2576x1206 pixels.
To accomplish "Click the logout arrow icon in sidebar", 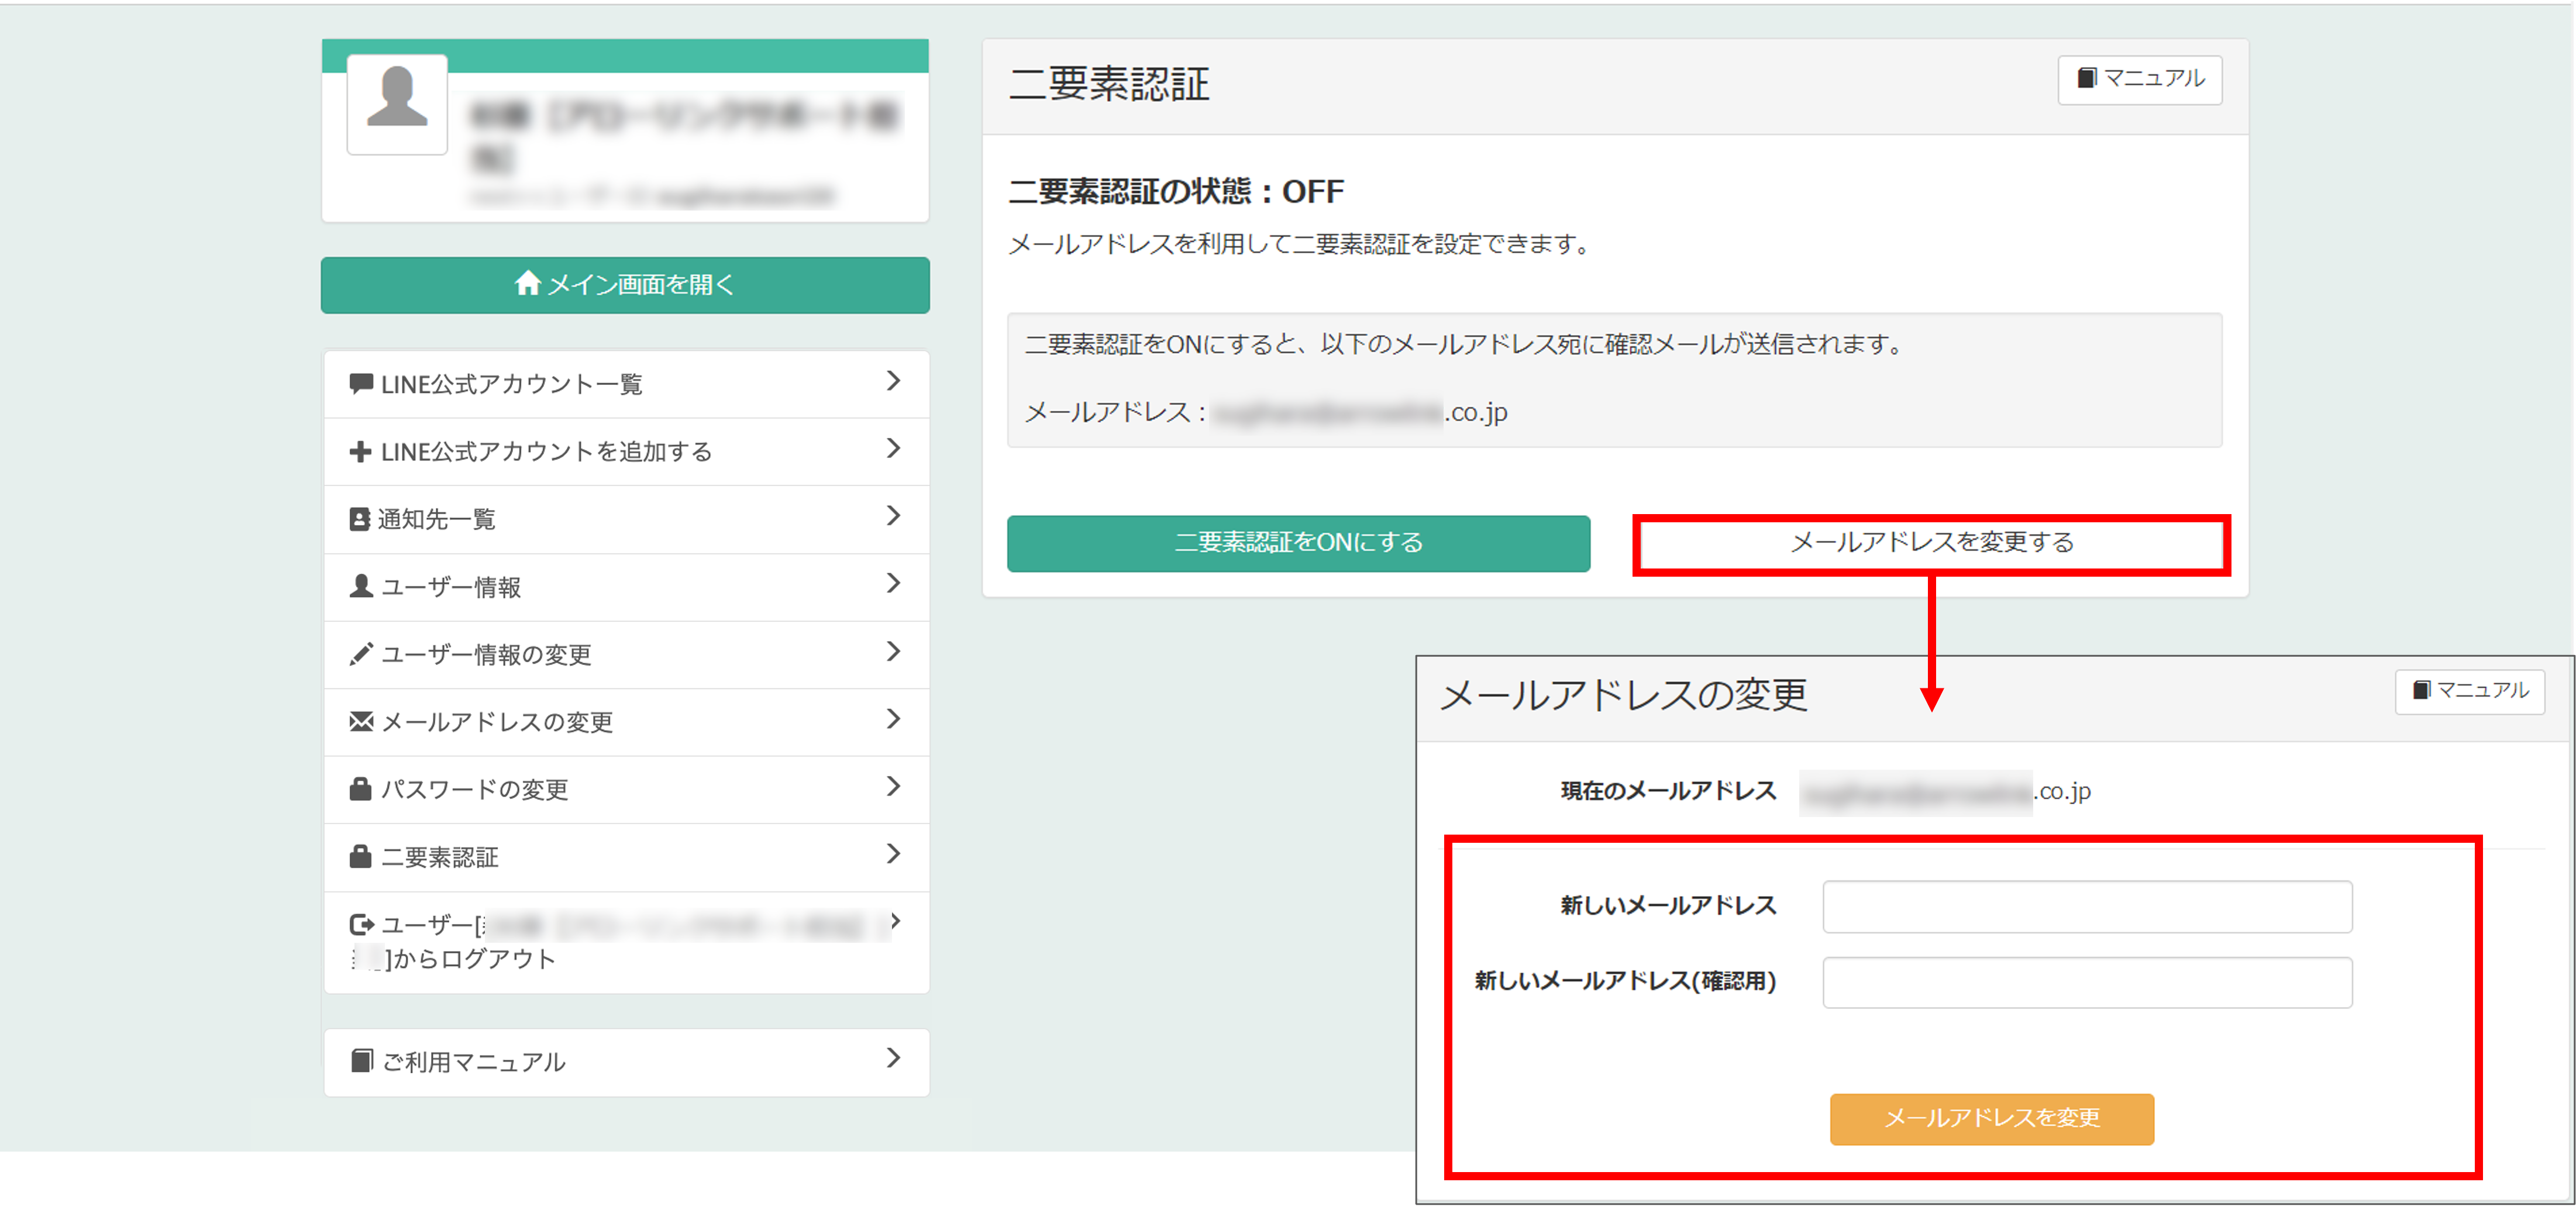I will pyautogui.click(x=361, y=924).
